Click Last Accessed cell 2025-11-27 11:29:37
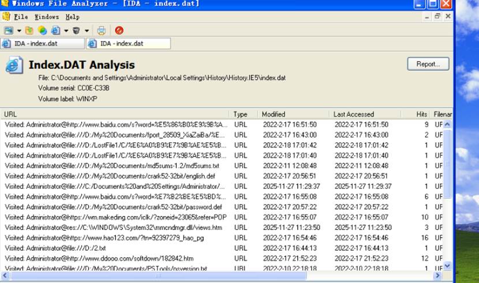 (363, 186)
